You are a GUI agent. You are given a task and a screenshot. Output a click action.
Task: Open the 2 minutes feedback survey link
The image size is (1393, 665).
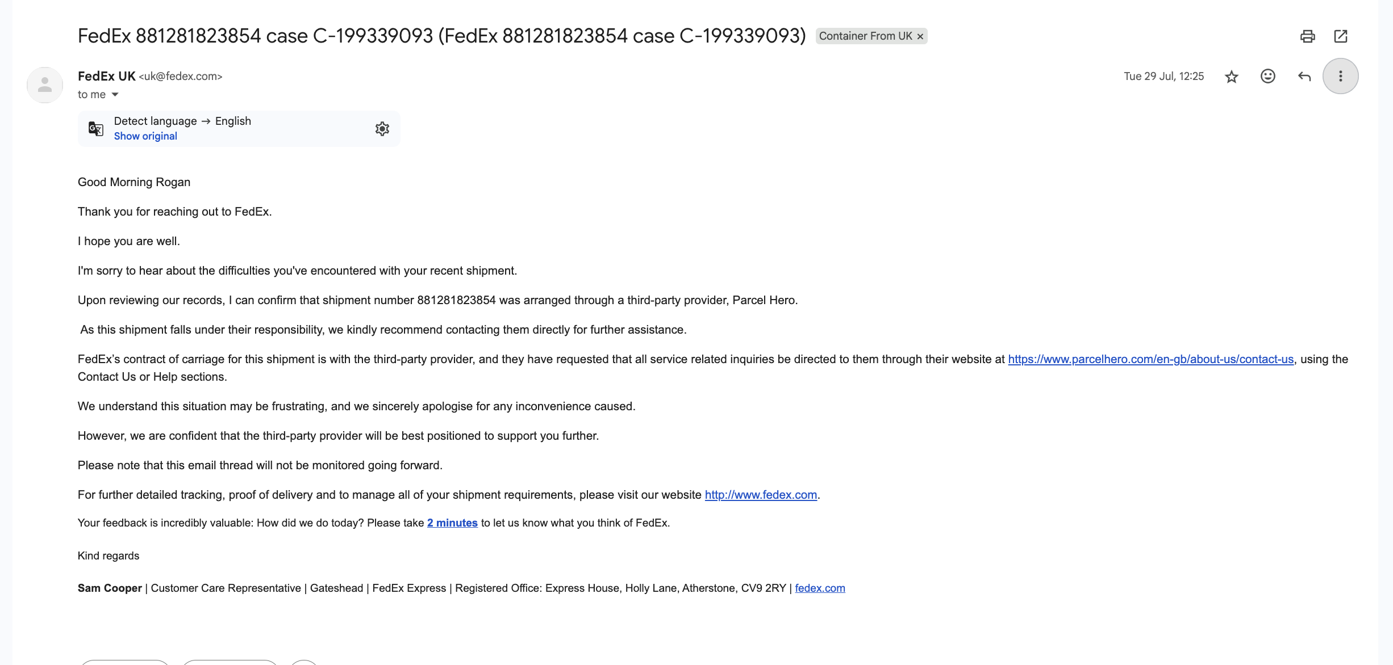(x=452, y=523)
